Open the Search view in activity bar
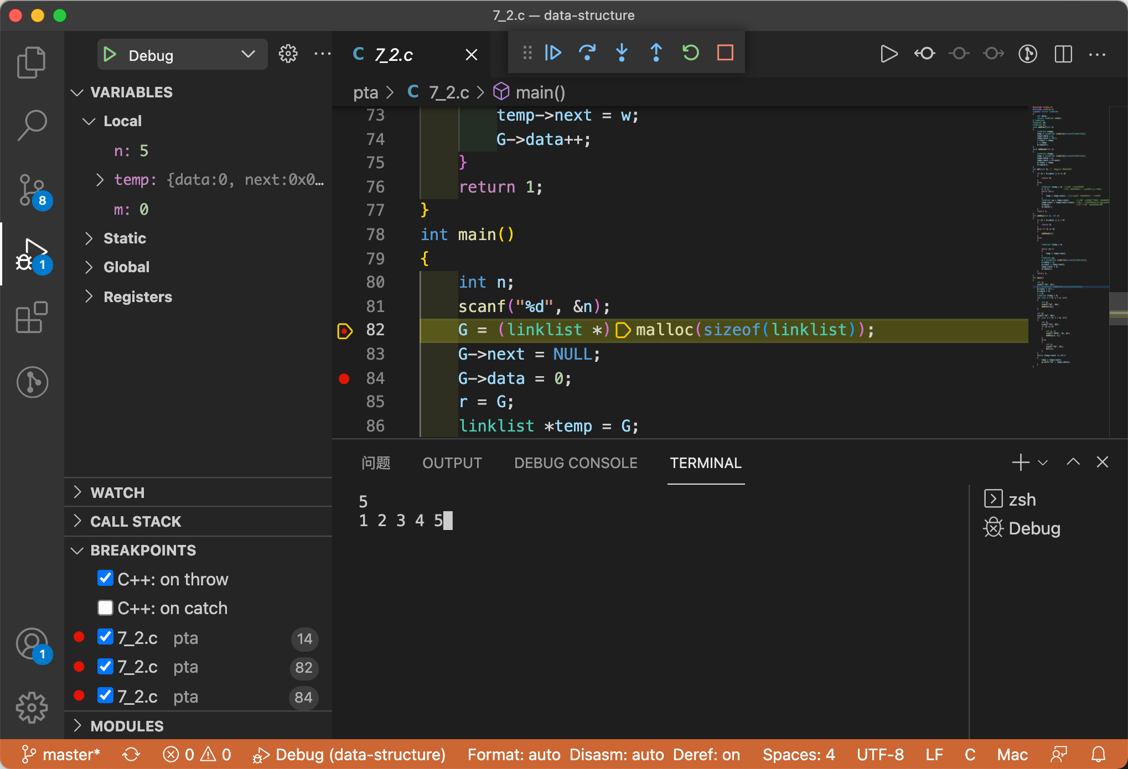The image size is (1128, 769). coord(32,125)
